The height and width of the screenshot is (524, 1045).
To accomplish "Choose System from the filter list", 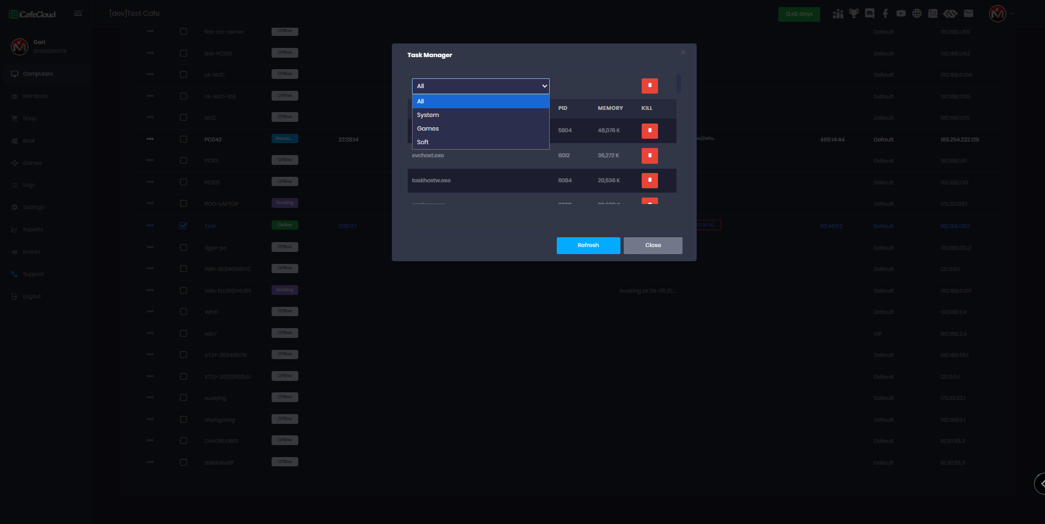I will tap(428, 115).
